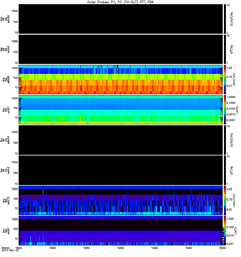Select the thb fbk scm1 axis label
The width and height of the screenshot is (241, 257).
coord(6,110)
